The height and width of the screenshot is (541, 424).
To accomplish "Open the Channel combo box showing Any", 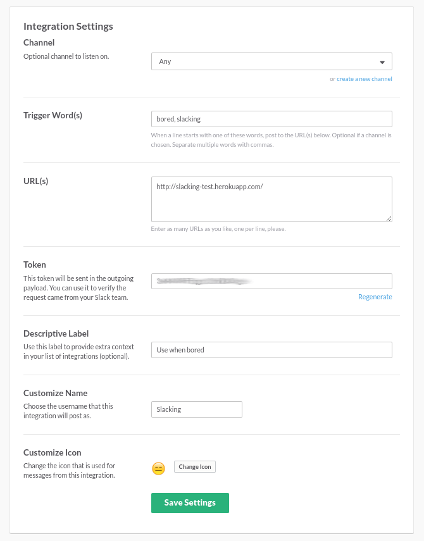I will [x=271, y=61].
